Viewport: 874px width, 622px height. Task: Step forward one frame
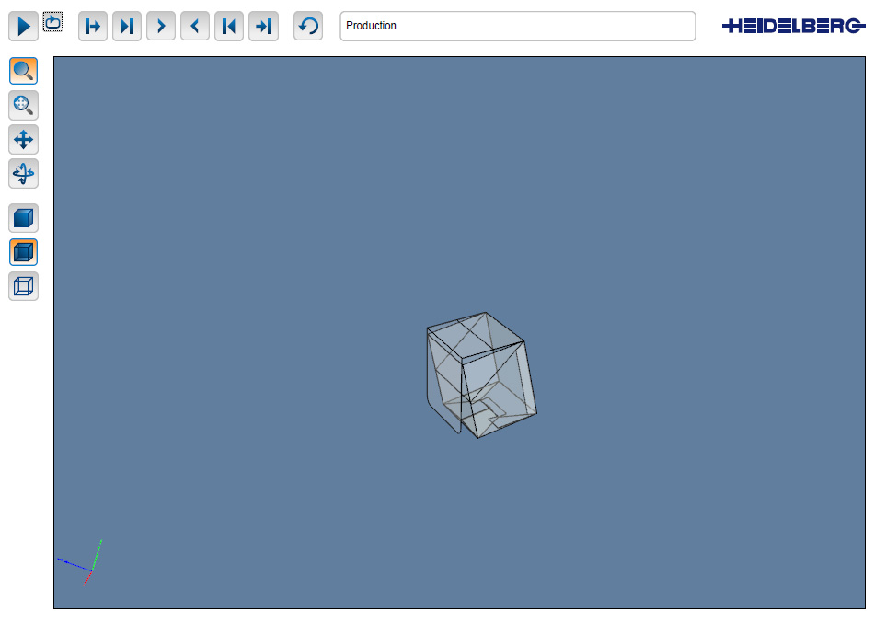pyautogui.click(x=161, y=26)
